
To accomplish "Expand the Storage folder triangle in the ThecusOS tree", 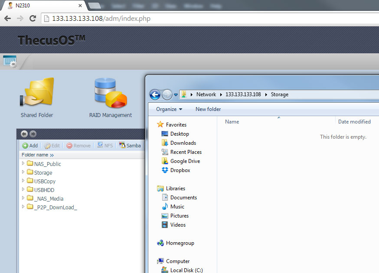I will click(23, 172).
